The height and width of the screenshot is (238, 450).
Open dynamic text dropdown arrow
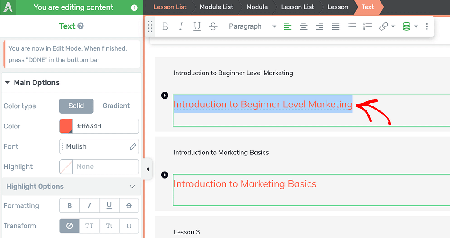tap(416, 26)
